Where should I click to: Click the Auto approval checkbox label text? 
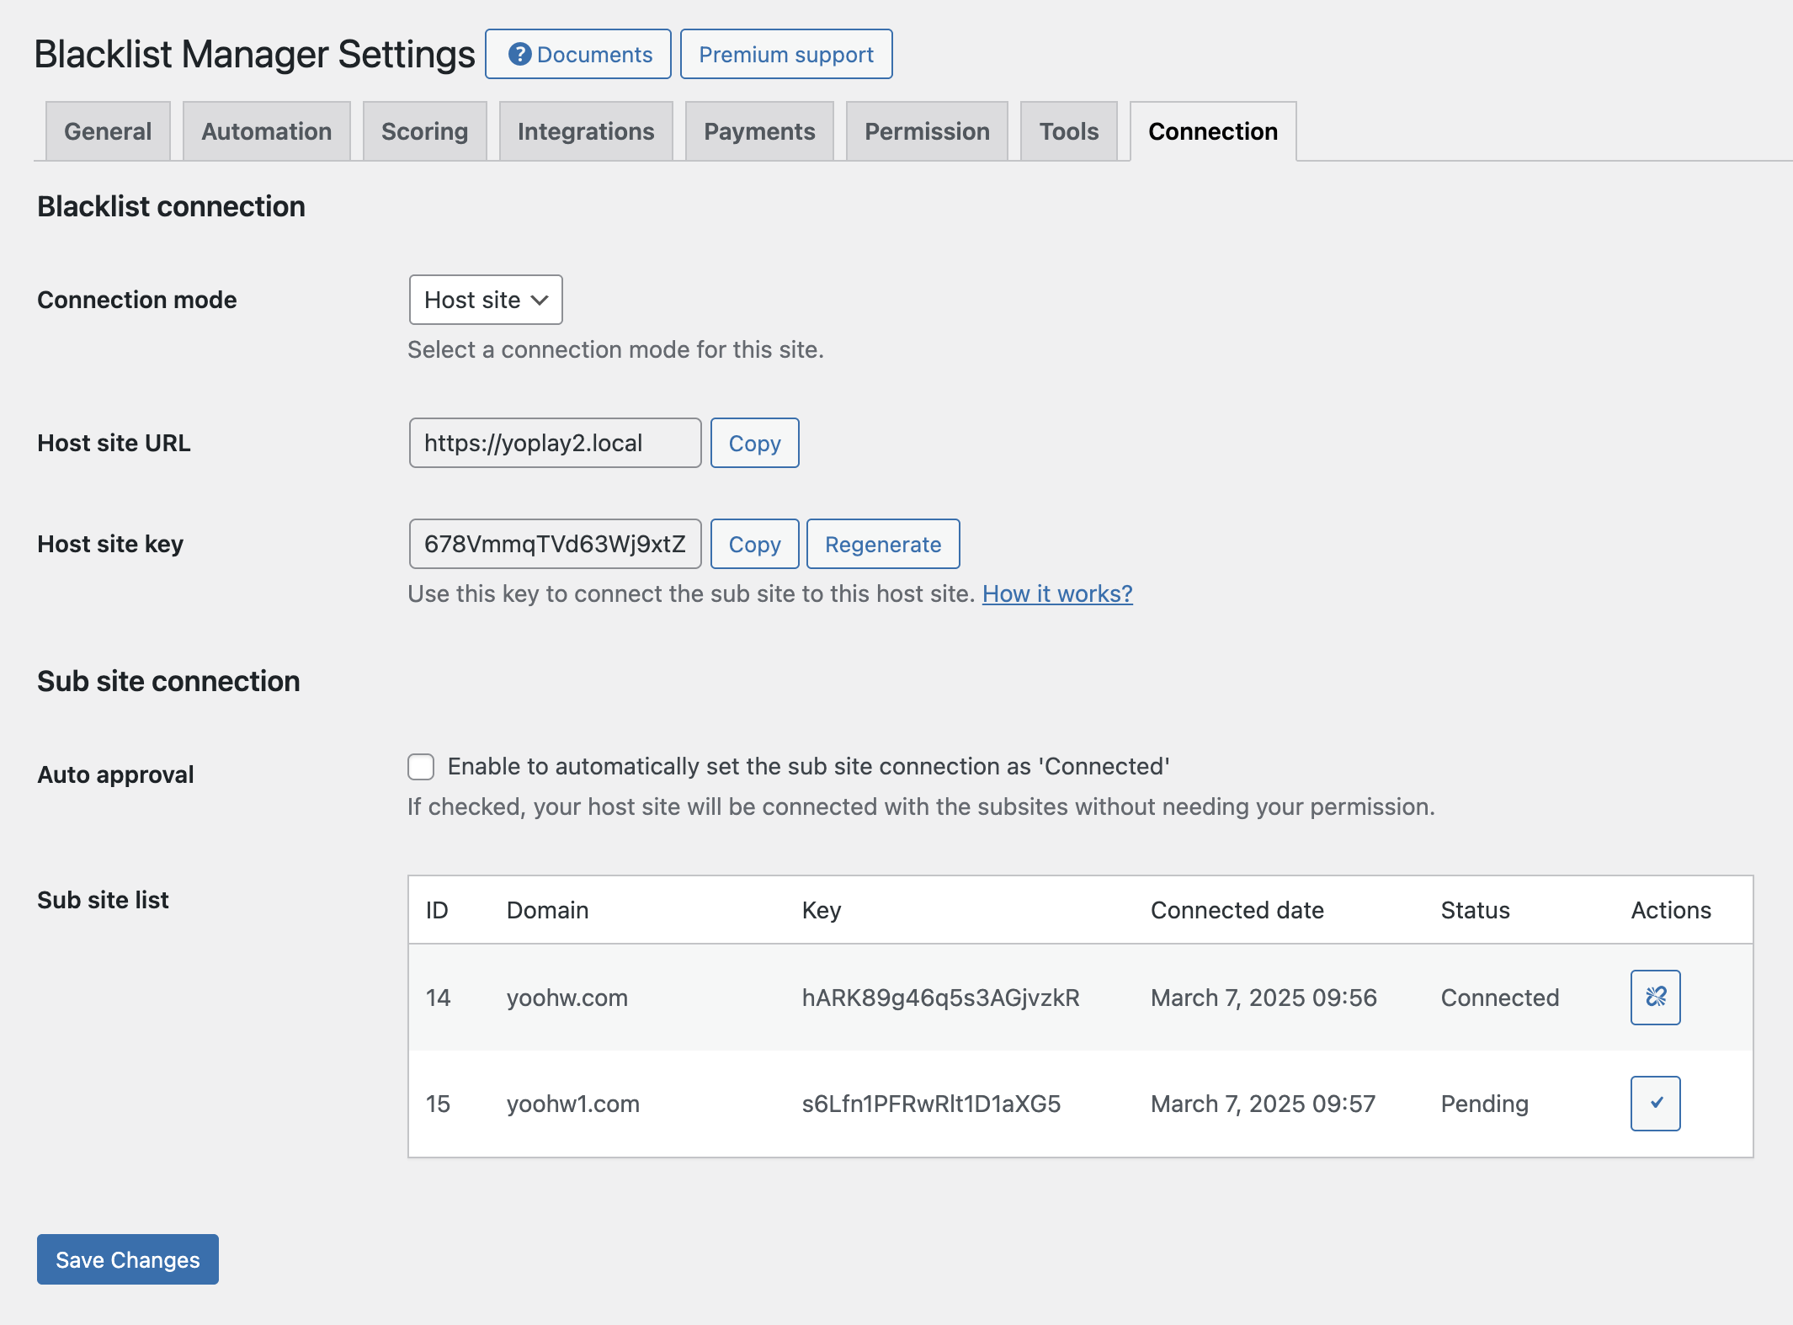(809, 766)
